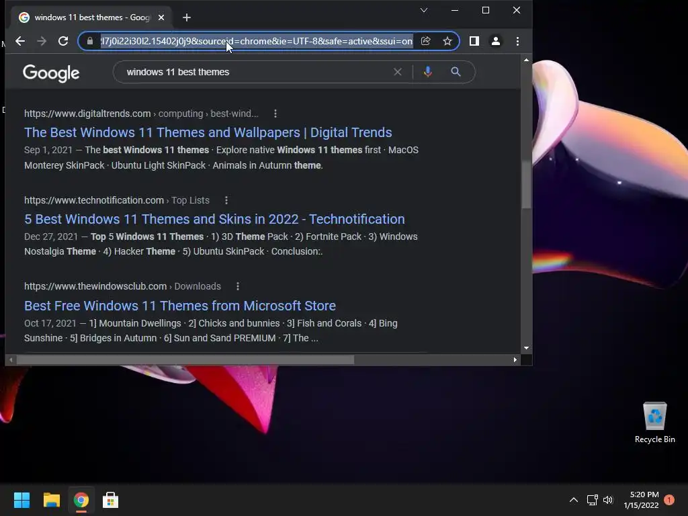This screenshot has height=516, width=688.
Task: Maximize the Chrome window
Action: click(x=486, y=10)
